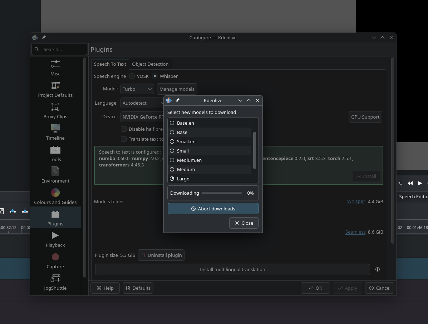Image resolution: width=428 pixels, height=324 pixels.
Task: Click the settings page vertical scrollbar
Action: coord(393,150)
